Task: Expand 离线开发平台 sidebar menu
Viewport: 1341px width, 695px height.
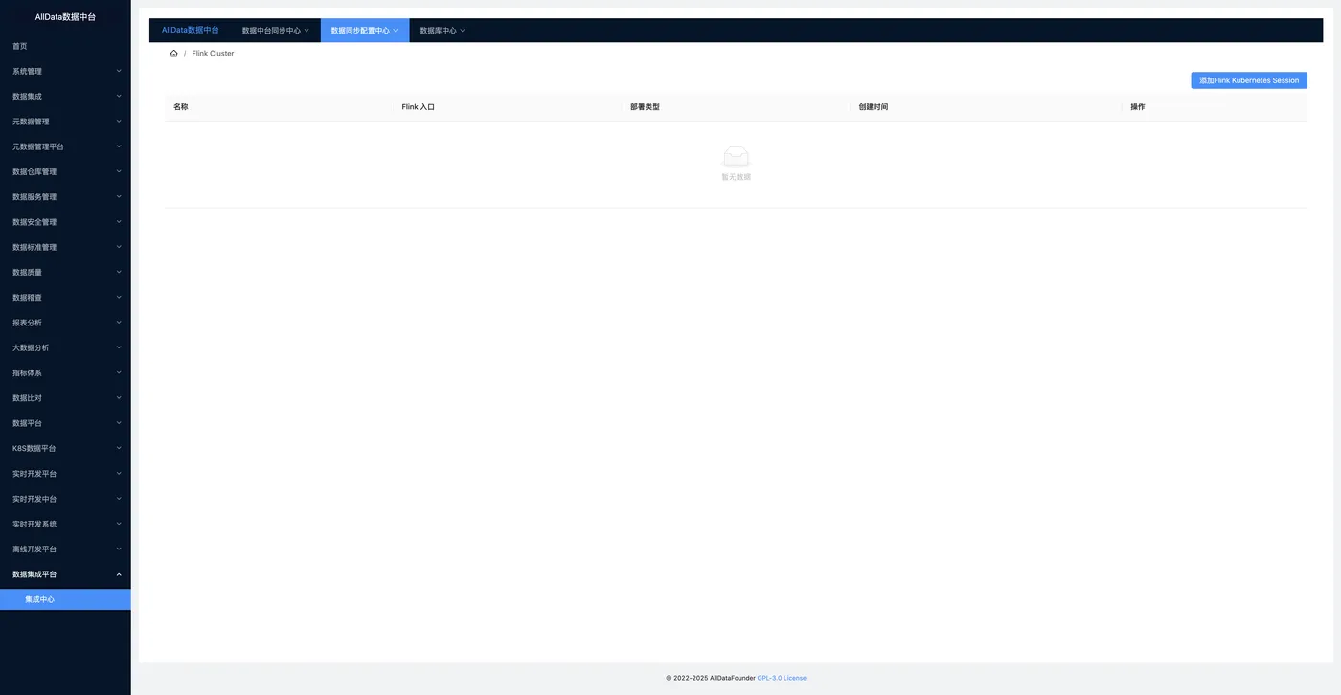Action: point(65,549)
